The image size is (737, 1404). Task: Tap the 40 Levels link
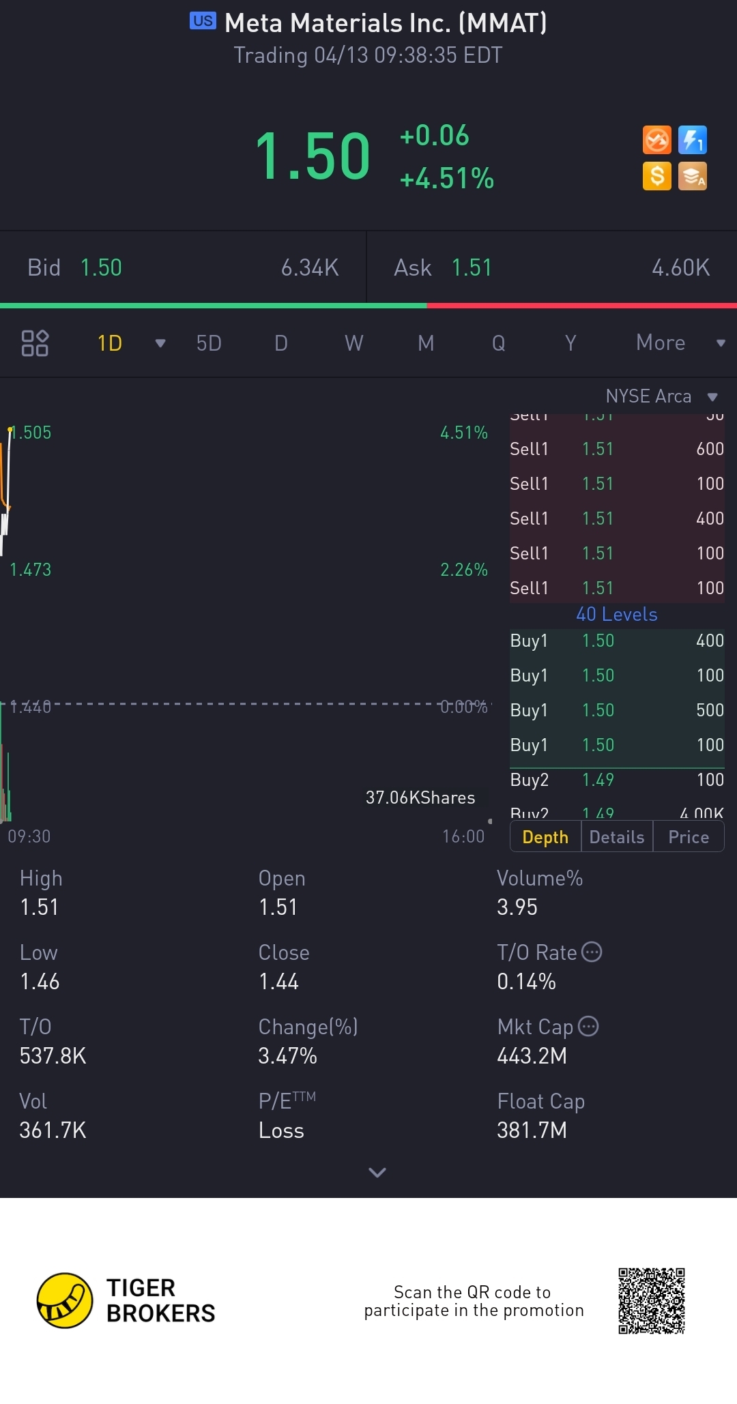(617, 614)
